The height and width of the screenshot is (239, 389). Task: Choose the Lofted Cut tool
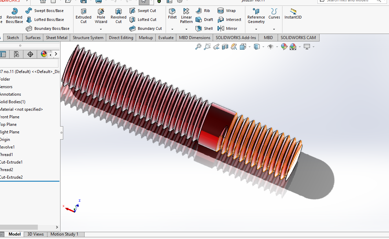pyautogui.click(x=143, y=20)
